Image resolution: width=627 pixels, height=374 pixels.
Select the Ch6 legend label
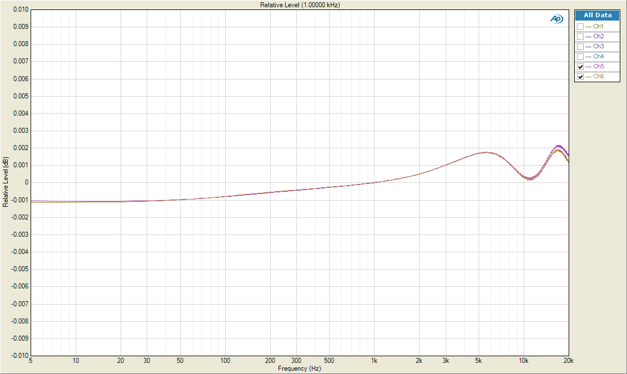pyautogui.click(x=599, y=76)
